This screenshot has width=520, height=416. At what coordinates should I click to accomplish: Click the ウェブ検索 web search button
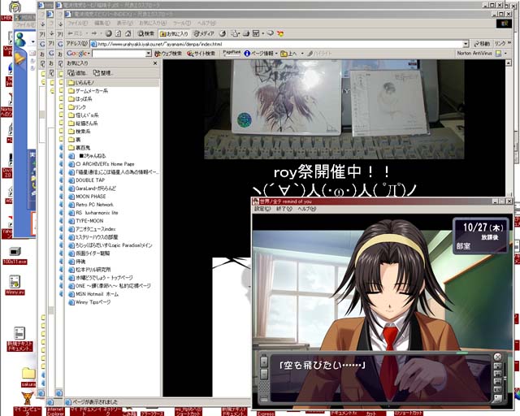click(168, 54)
